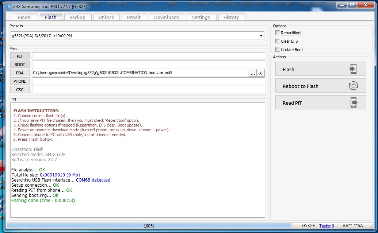Click the Z3X app icon in title bar
The width and height of the screenshot is (378, 233).
click(8, 7)
